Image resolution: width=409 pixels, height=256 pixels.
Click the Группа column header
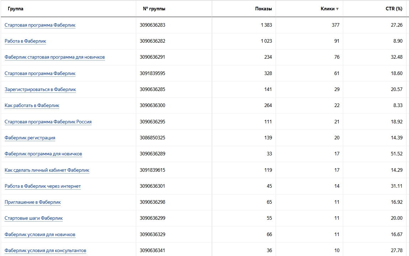[16, 9]
